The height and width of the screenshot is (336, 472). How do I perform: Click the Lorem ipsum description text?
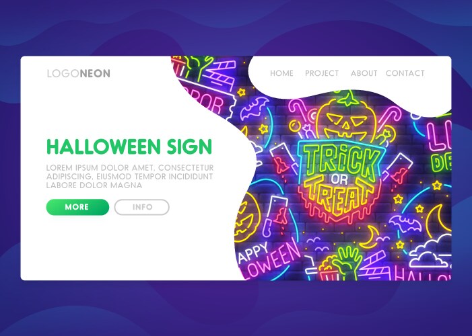click(x=130, y=176)
